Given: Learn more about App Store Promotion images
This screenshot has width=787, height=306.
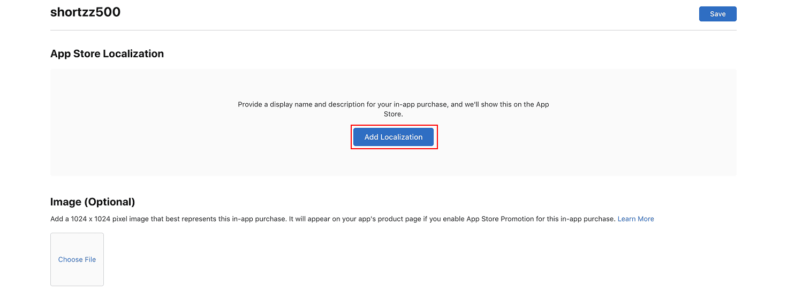Looking at the screenshot, I should (x=635, y=219).
